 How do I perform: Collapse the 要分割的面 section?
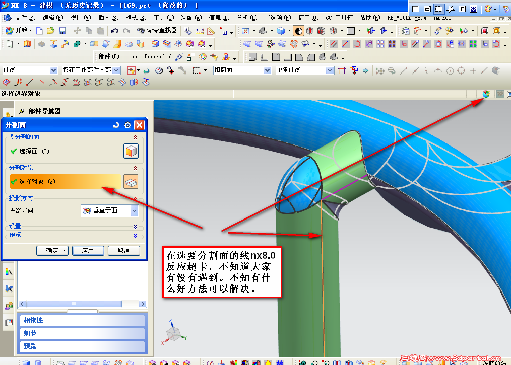coord(135,138)
